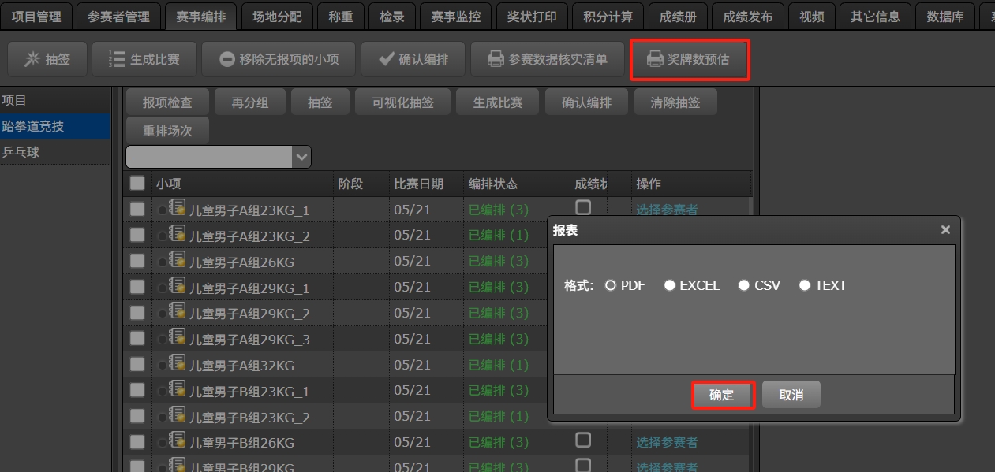Open the 成绩发布 tab
The height and width of the screenshot is (472, 995).
click(x=747, y=16)
